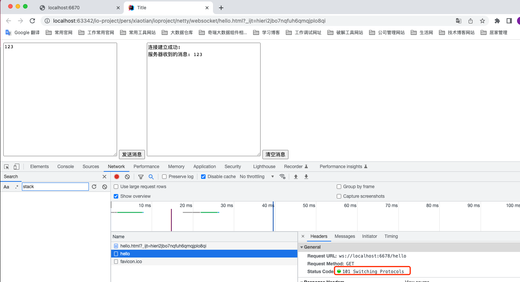Uncheck the Disable cache checkbox
Viewport: 520px width, 282px height.
coord(203,177)
